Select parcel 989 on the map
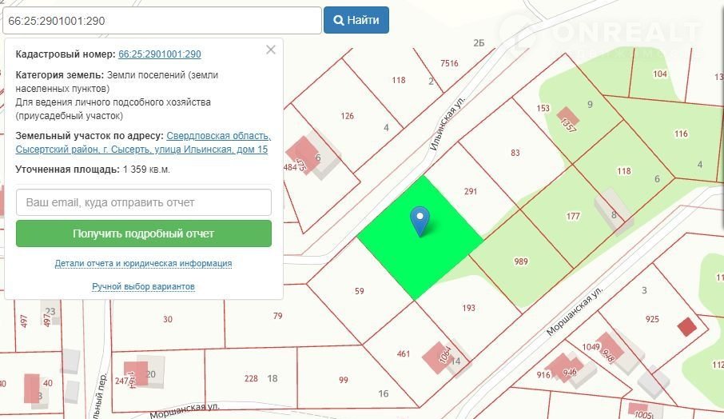The image size is (724, 419). click(519, 261)
